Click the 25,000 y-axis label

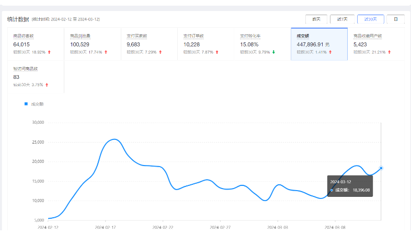(x=38, y=142)
